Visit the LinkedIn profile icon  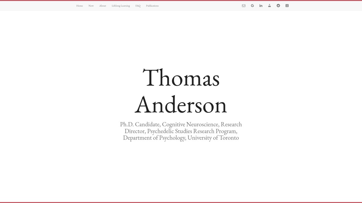coord(261,6)
